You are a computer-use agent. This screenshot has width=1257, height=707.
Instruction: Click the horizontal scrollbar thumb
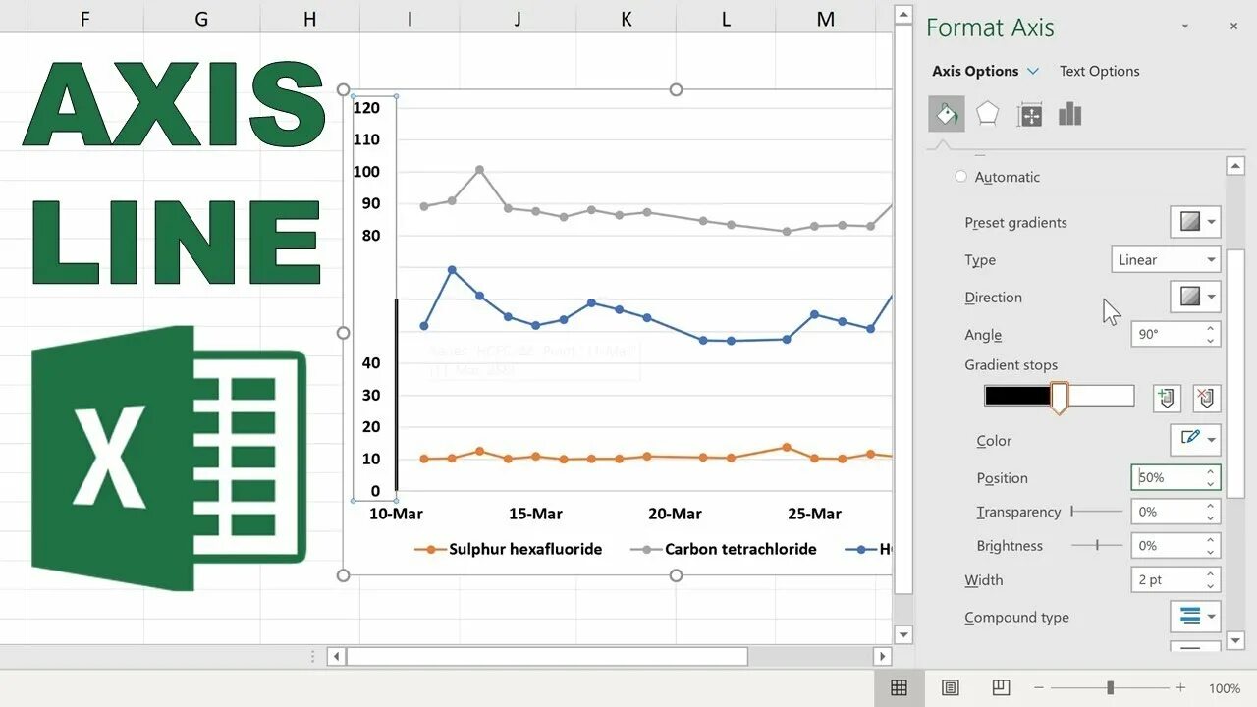click(x=547, y=656)
